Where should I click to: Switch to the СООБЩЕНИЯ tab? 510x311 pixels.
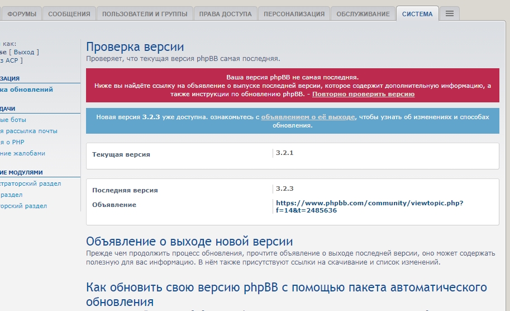[69, 14]
